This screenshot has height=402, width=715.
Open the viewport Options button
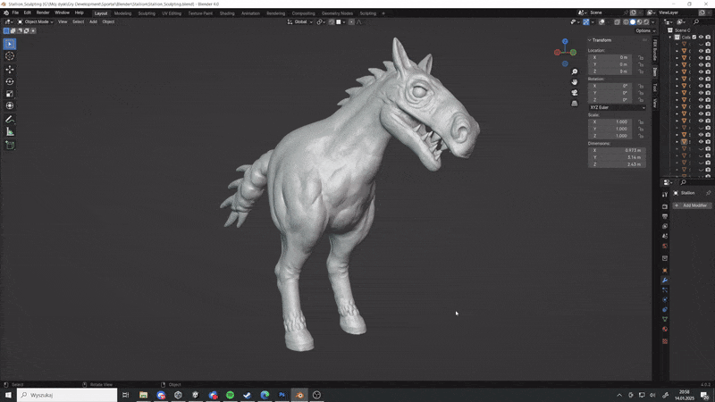[645, 31]
